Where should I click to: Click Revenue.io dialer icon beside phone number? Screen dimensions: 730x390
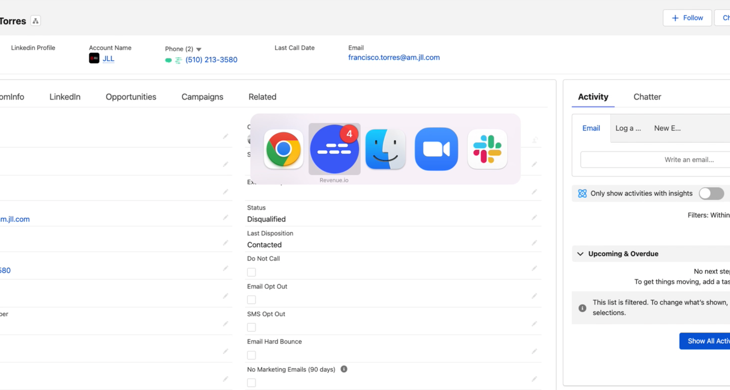pyautogui.click(x=179, y=60)
